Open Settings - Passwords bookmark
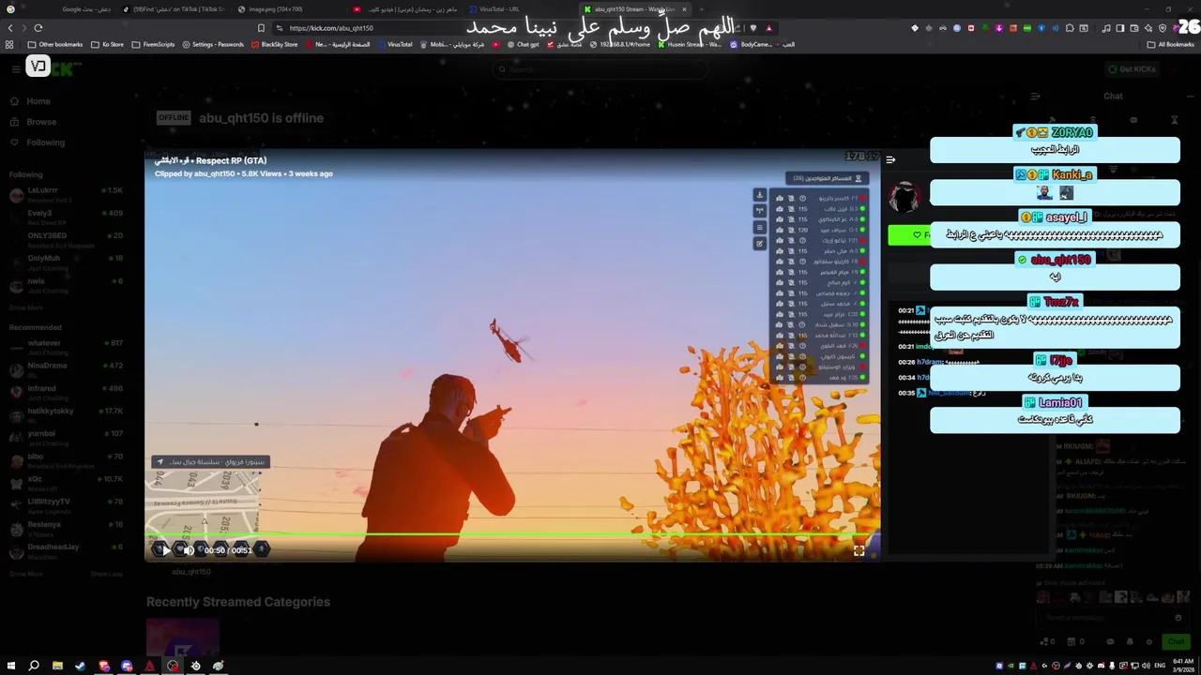Viewport: 1201px width, 675px height. (213, 44)
